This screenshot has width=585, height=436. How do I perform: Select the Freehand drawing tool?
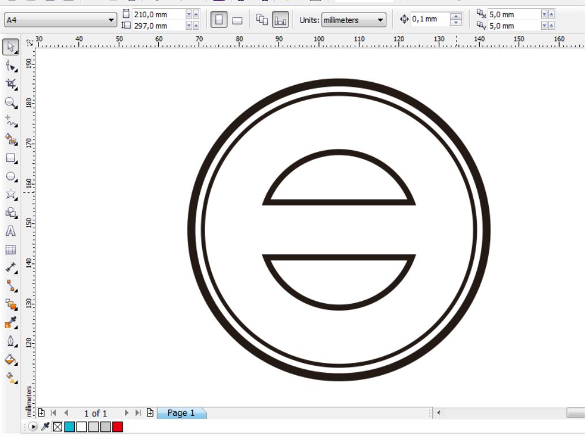[11, 121]
